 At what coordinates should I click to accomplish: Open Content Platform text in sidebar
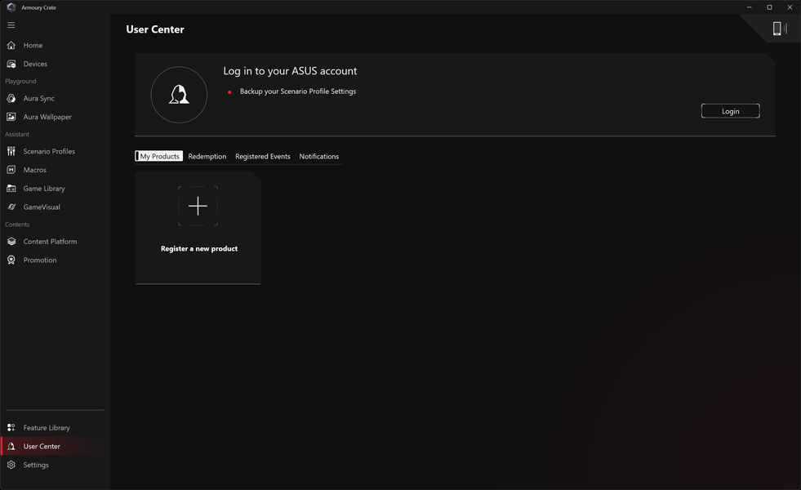[50, 241]
